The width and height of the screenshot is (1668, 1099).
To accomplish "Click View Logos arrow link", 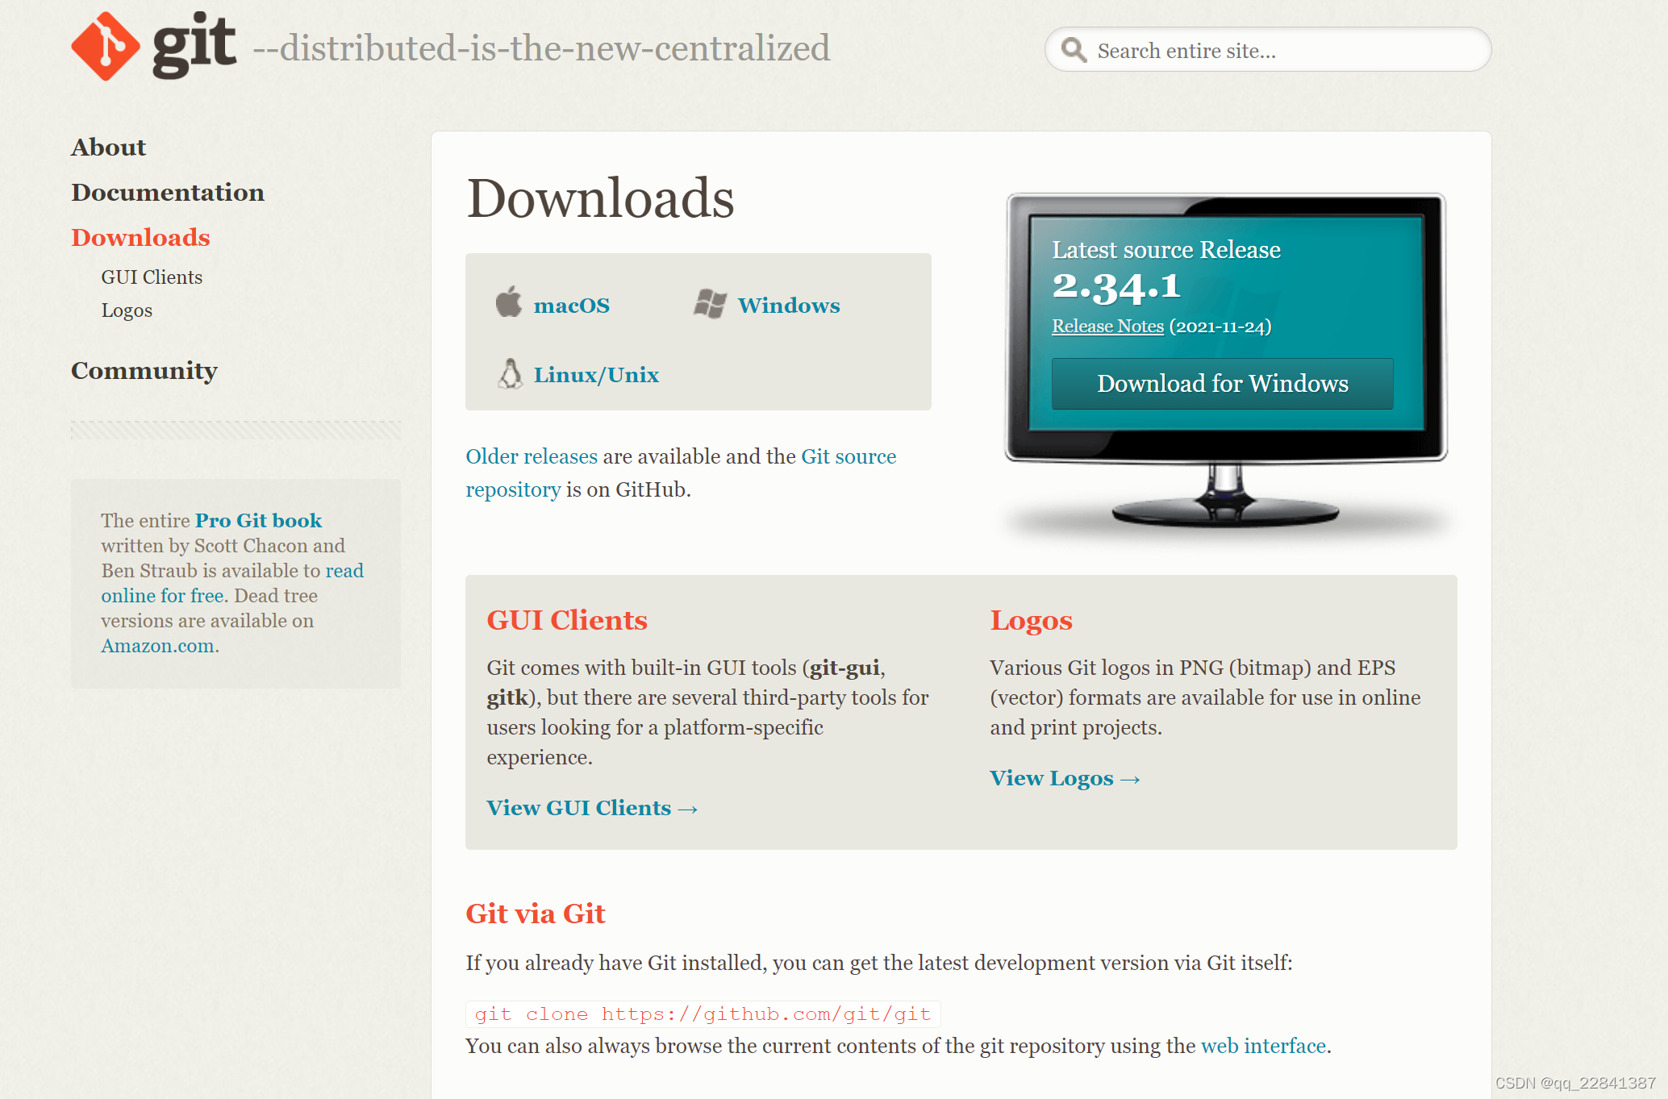I will click(1065, 778).
